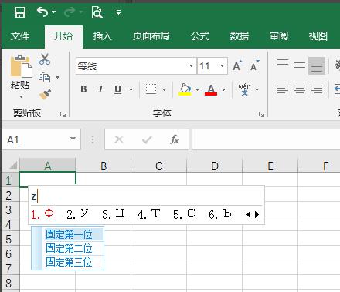Click the redo arrow icon

[70, 12]
